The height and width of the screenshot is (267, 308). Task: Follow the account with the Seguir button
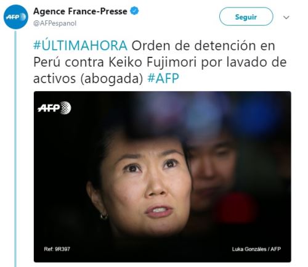[246, 17]
